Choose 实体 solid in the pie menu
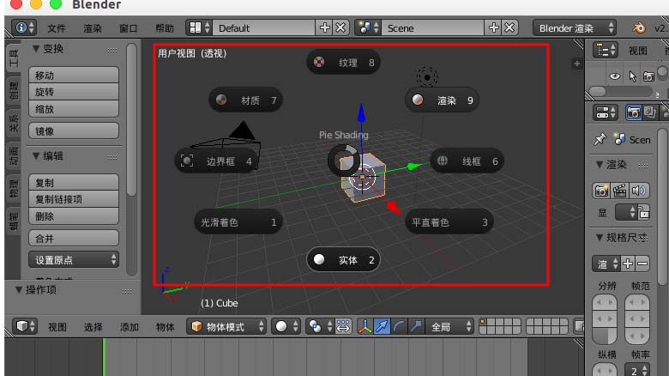Image resolution: width=669 pixels, height=376 pixels. click(x=343, y=260)
